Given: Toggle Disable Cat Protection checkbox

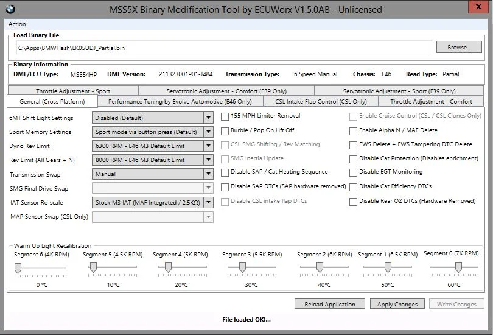Looking at the screenshot, I should point(353,159).
